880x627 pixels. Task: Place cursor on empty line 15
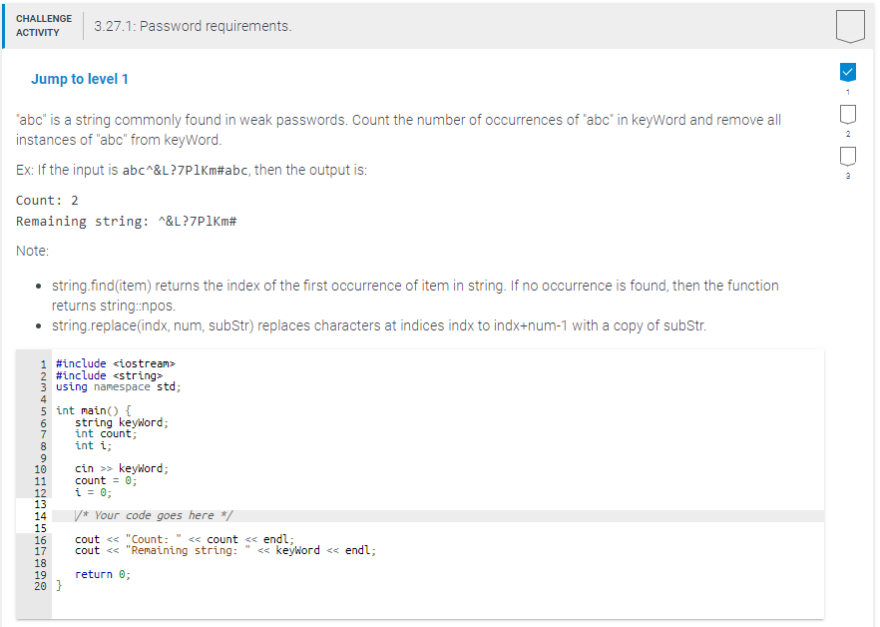438,527
